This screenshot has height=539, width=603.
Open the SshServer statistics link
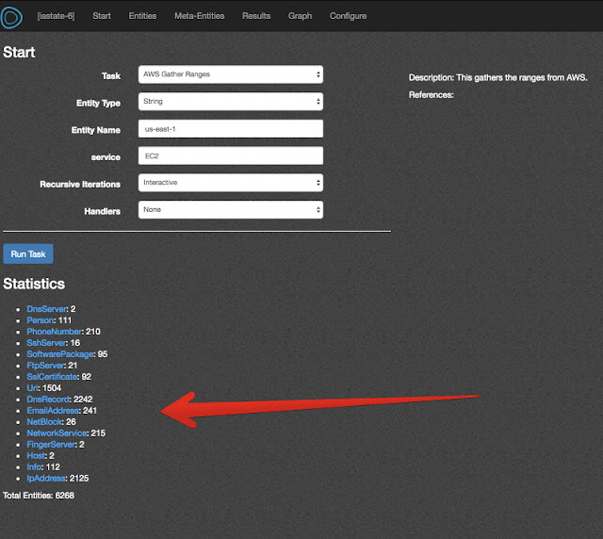[46, 343]
